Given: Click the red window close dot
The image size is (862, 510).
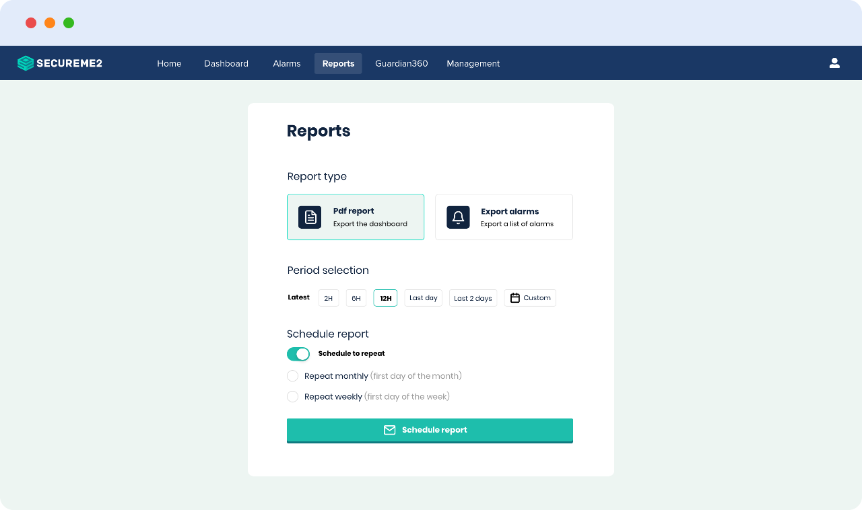Looking at the screenshot, I should click(x=31, y=23).
